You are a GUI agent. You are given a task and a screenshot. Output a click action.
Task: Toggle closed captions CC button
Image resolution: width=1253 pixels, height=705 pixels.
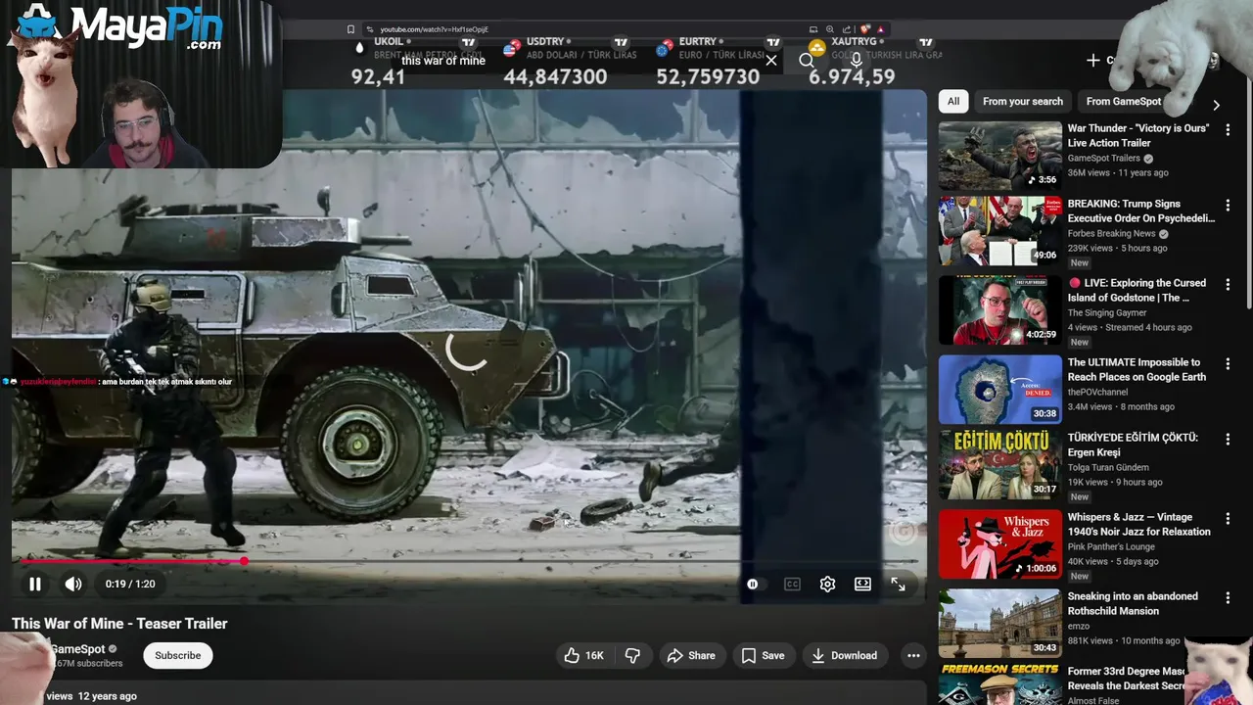792,584
